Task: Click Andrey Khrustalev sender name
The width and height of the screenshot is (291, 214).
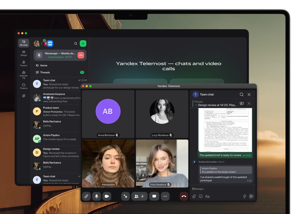Action: pos(208,162)
